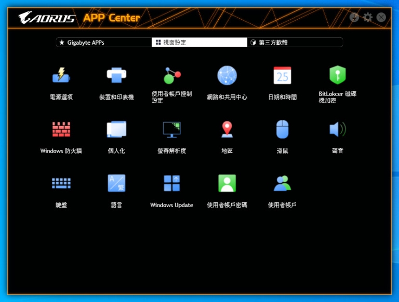Image resolution: width=399 pixels, height=302 pixels.
Task: Click the download updates icon in title bar
Action: click(354, 17)
